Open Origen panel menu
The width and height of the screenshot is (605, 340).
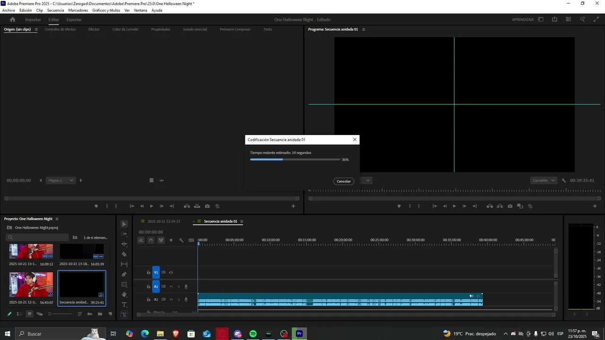pyautogui.click(x=36, y=29)
